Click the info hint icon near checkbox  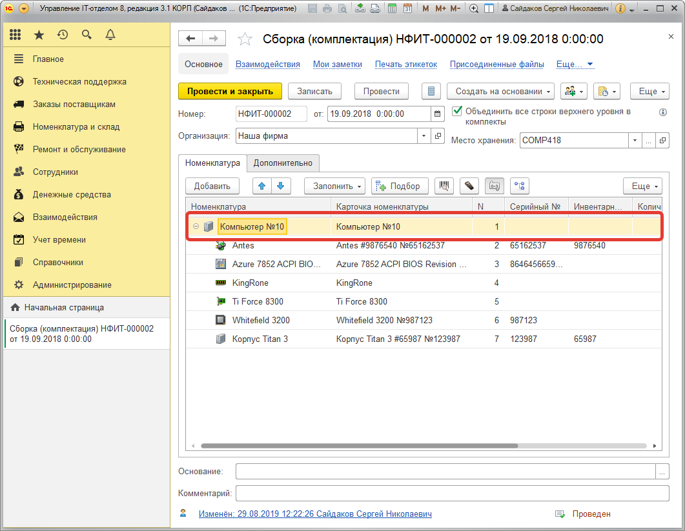tap(662, 112)
